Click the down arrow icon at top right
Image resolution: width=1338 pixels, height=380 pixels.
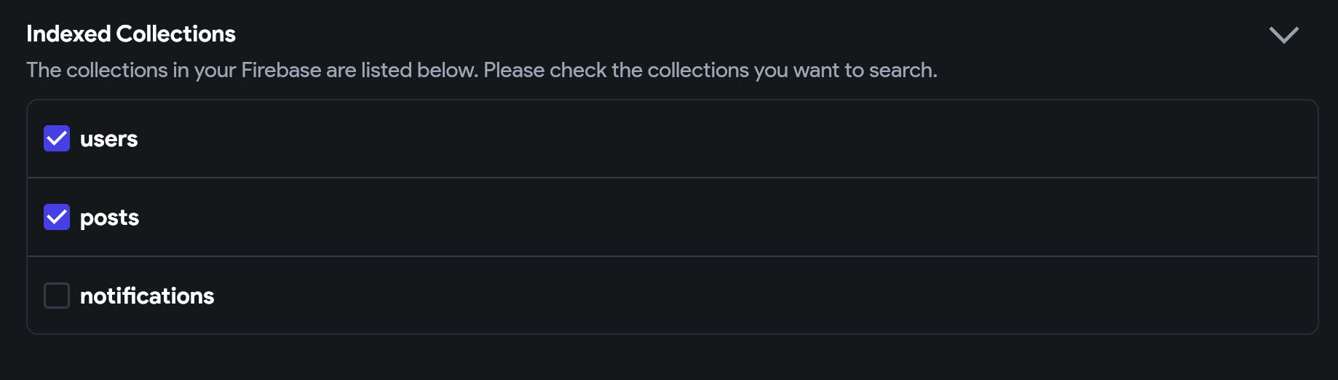1283,35
